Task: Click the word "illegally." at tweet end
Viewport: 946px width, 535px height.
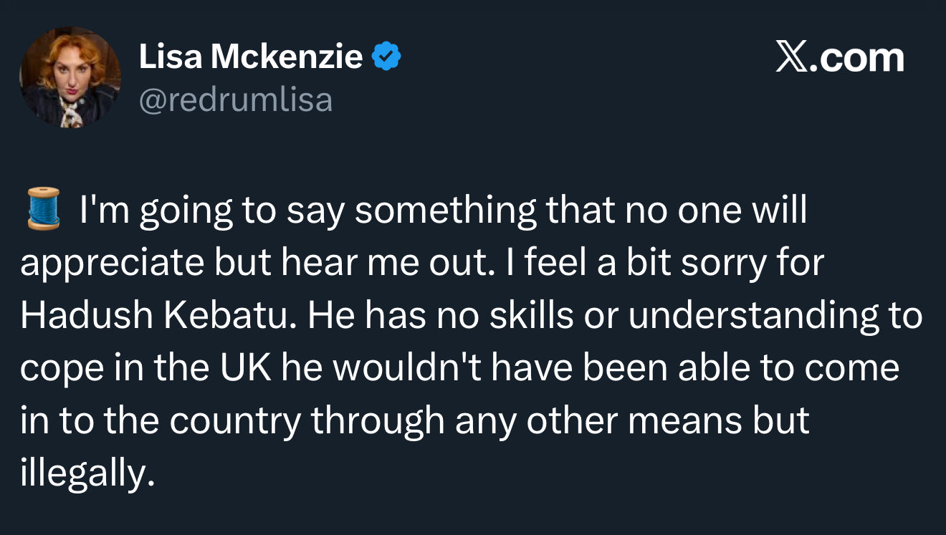Action: (87, 474)
